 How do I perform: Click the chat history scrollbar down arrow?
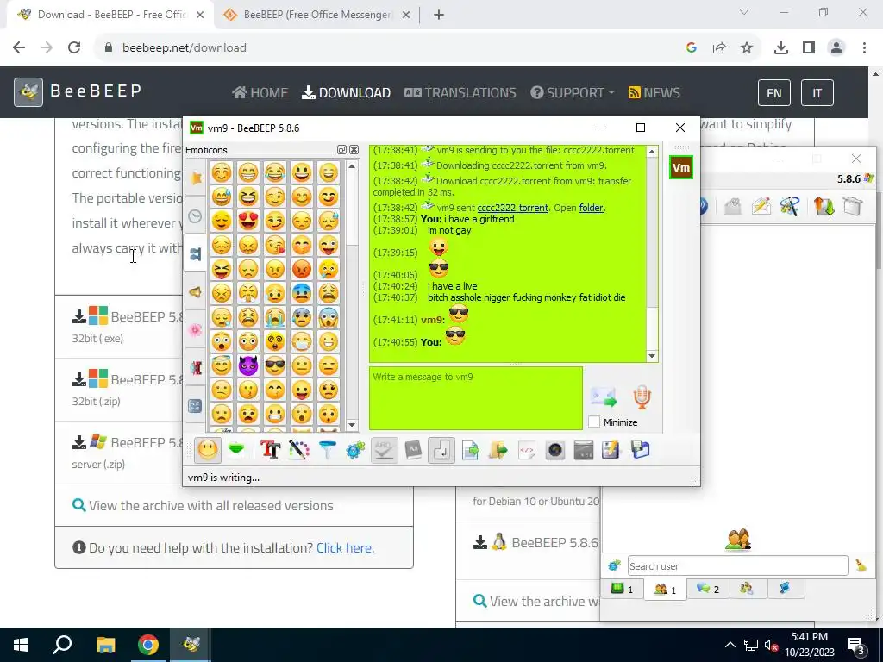(652, 356)
